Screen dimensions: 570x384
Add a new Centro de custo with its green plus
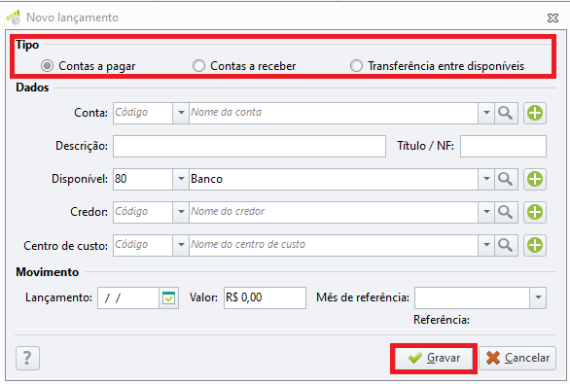535,245
